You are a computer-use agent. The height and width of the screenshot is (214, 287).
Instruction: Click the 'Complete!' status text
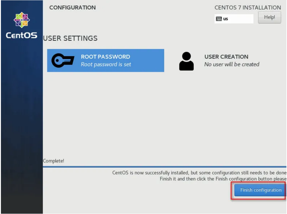[x=53, y=161]
